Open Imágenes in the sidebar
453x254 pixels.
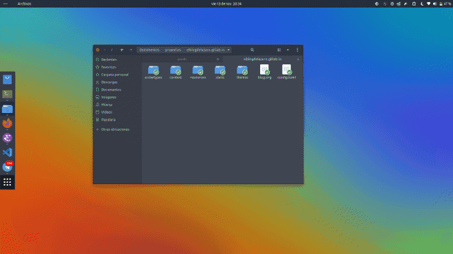point(117,97)
